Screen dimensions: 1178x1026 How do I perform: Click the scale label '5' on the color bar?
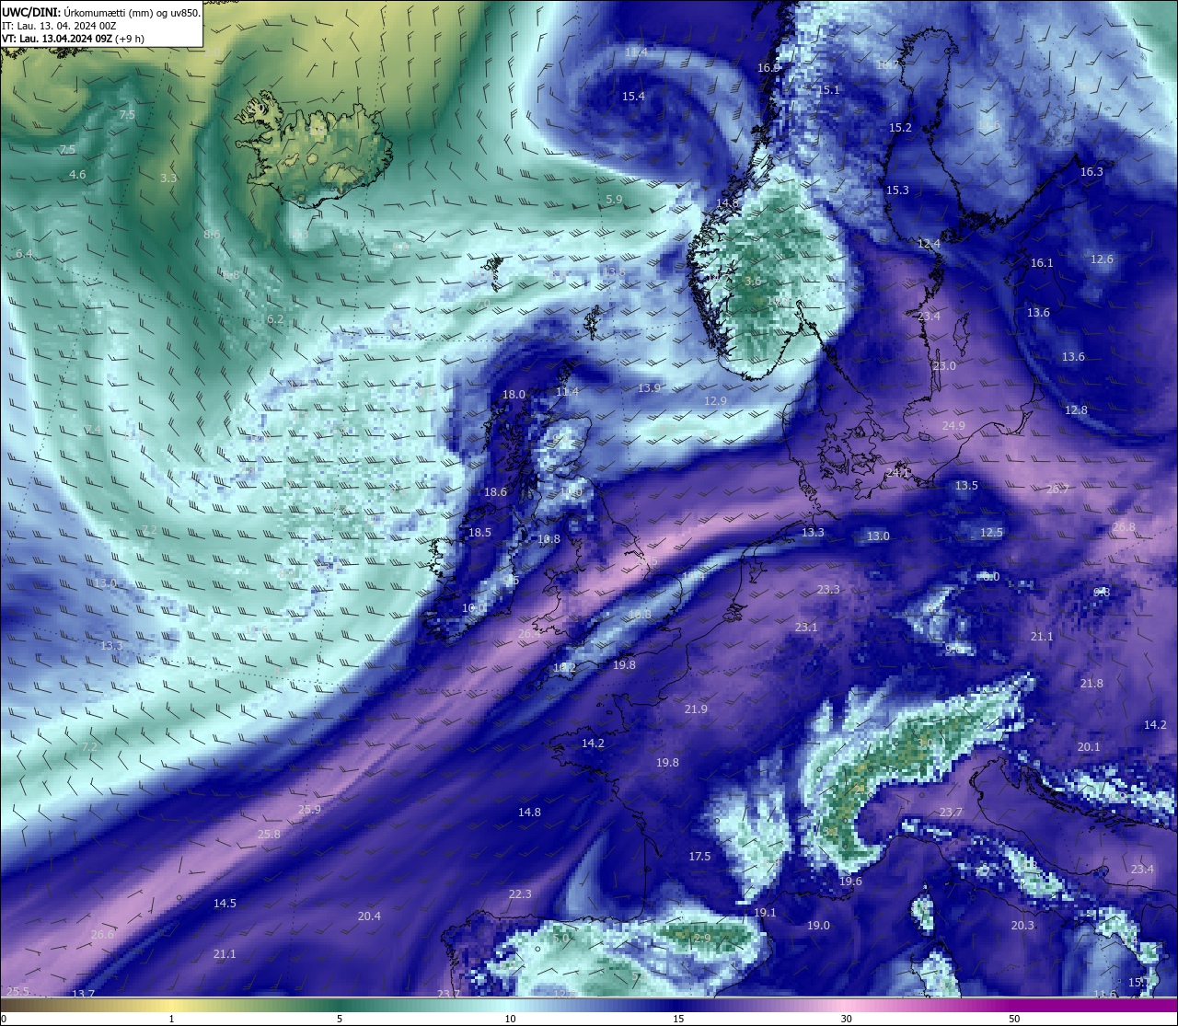340,1019
